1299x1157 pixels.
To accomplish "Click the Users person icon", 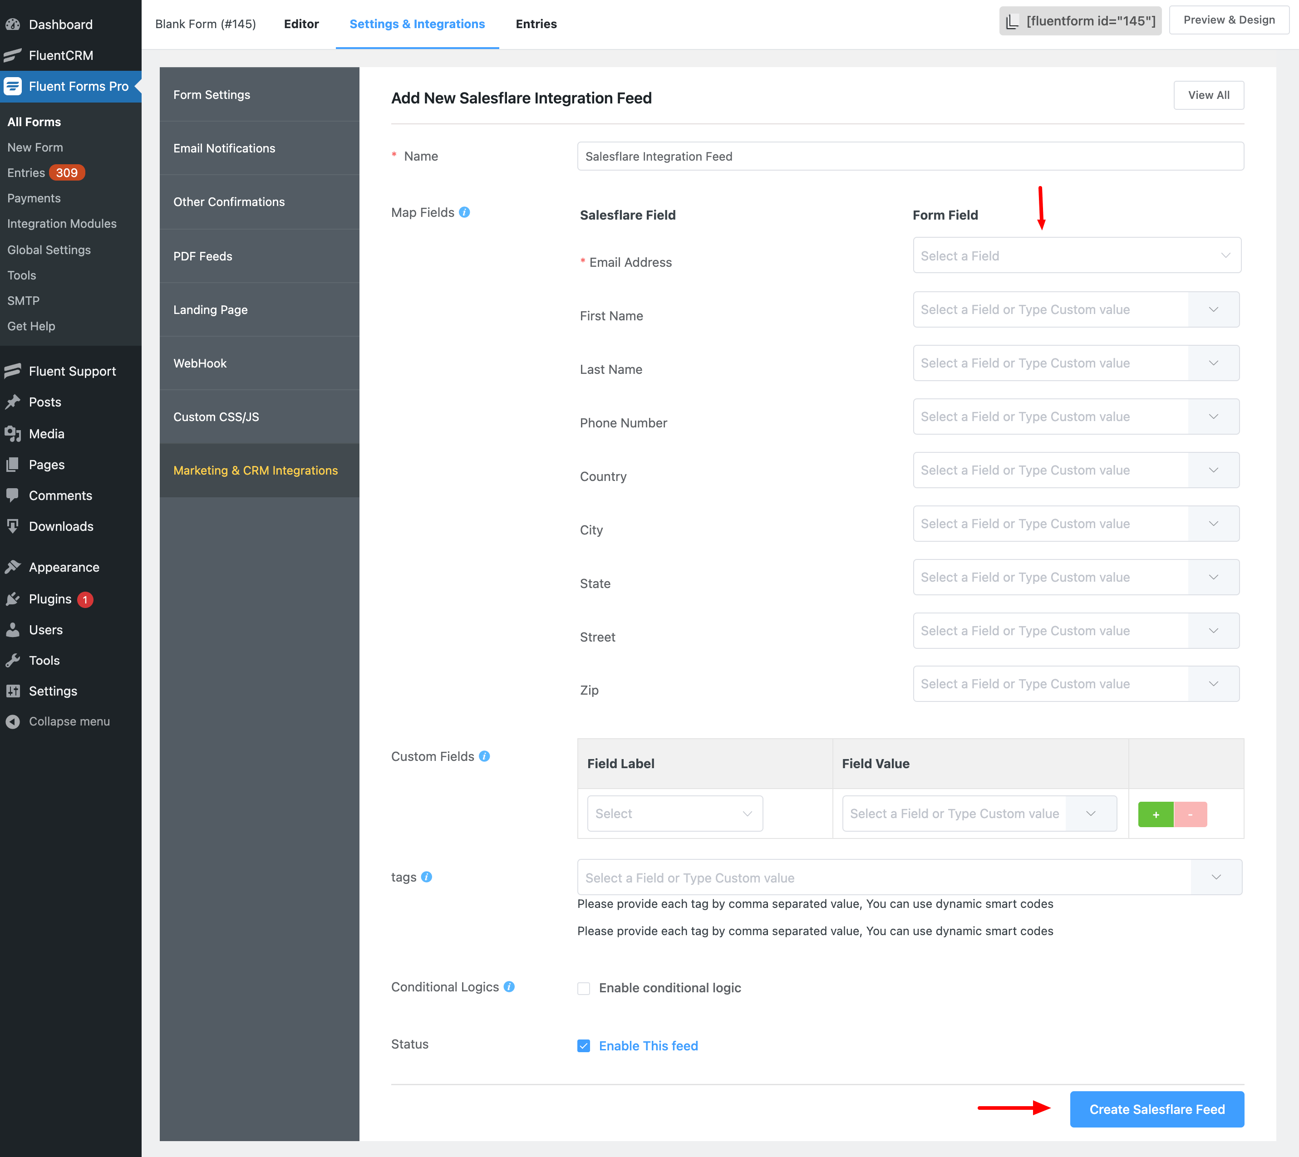I will (13, 629).
